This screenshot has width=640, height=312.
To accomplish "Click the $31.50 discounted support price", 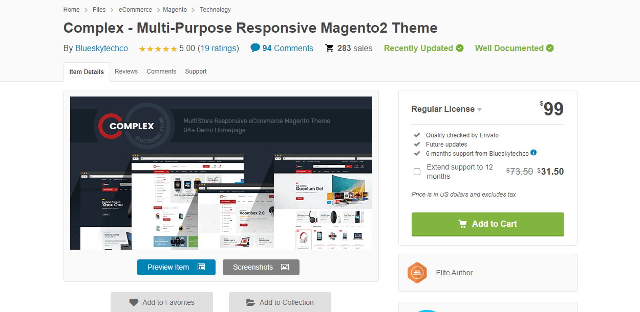I will 550,172.
